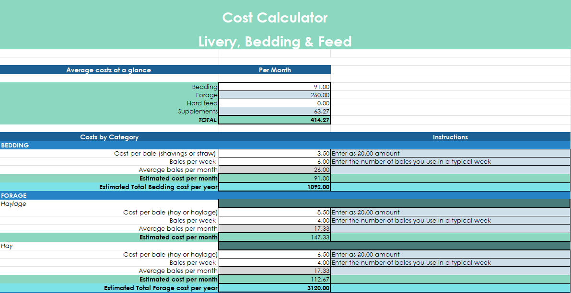571x293 pixels.
Task: Select the Forage label in the summary
Action: 207,95
